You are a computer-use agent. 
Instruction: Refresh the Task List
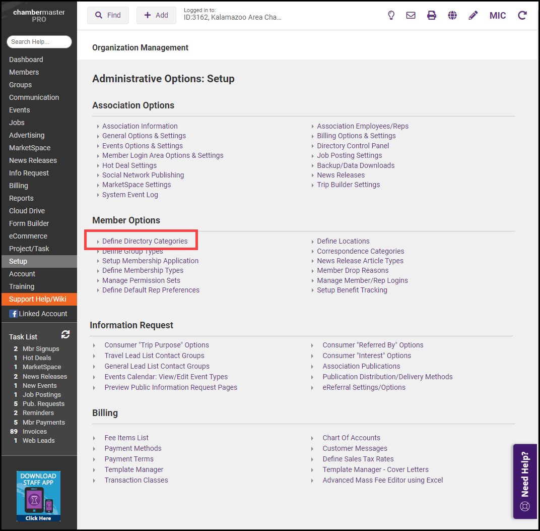[65, 334]
